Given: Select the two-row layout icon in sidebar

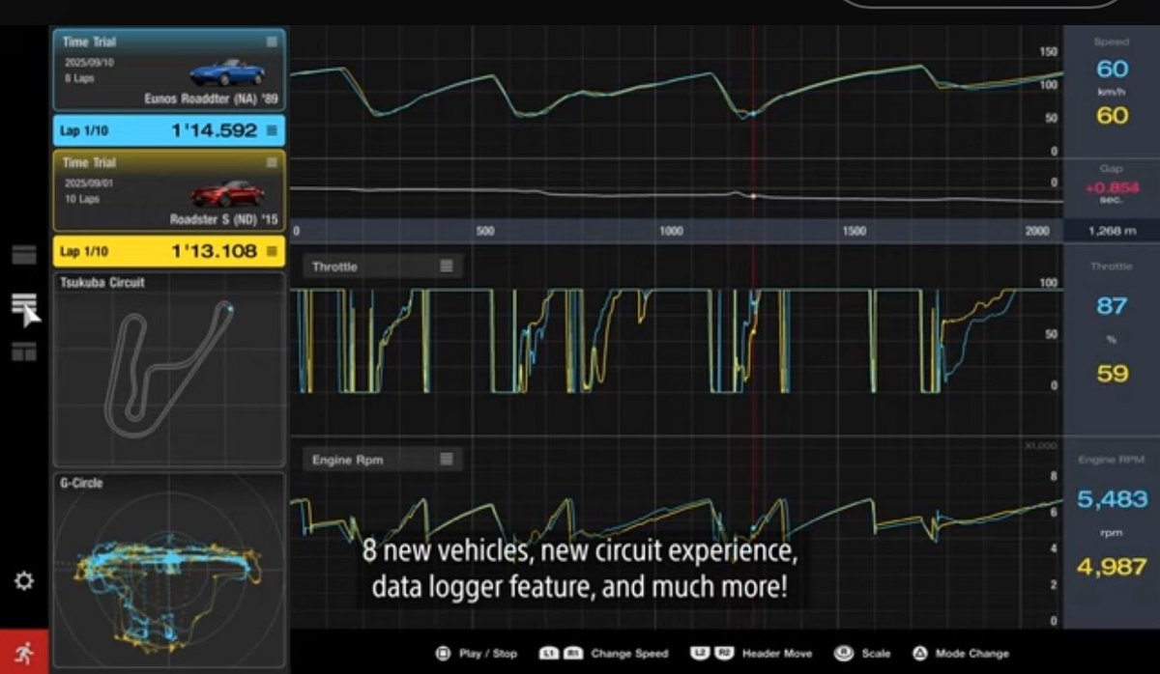Looking at the screenshot, I should tap(24, 255).
